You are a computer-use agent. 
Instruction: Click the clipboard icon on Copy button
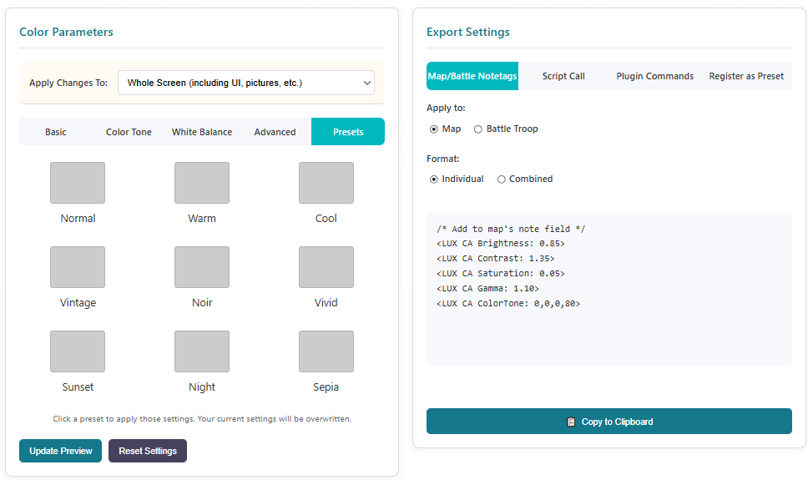[x=571, y=422]
